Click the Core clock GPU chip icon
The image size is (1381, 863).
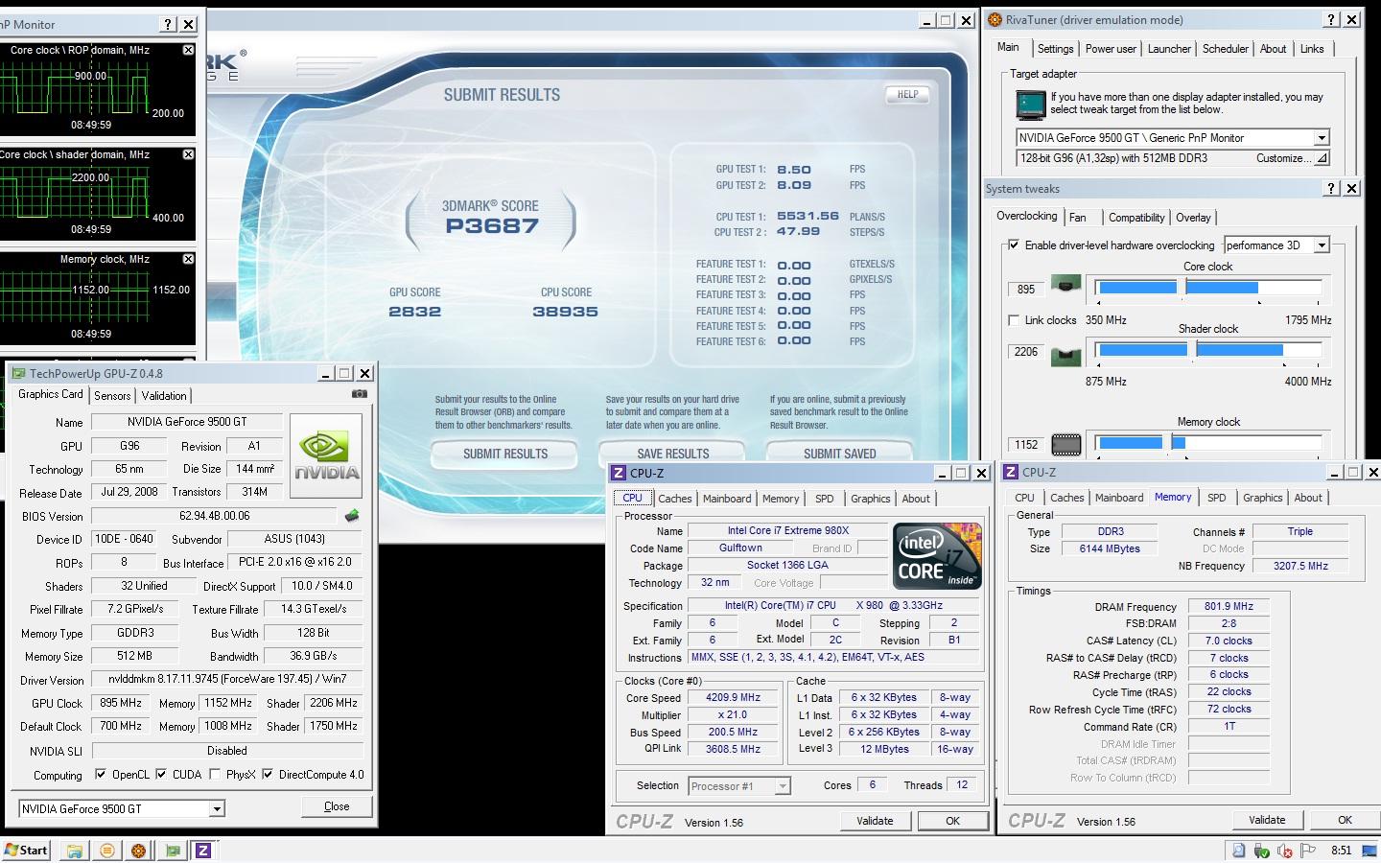click(x=1065, y=284)
